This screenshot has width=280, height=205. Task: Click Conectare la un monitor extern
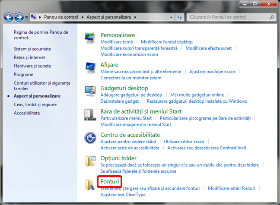pos(131,78)
